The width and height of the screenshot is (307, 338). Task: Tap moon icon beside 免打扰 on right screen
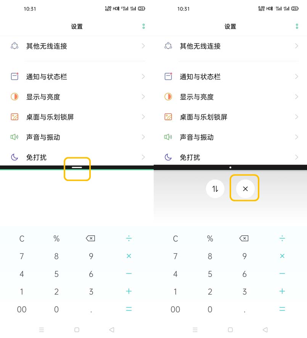[168, 157]
